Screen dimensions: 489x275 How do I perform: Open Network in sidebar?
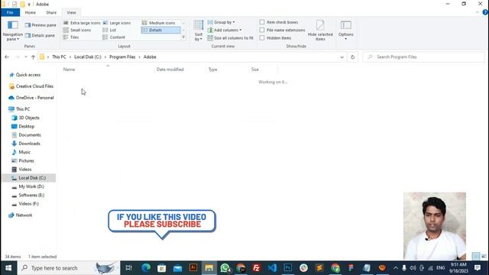pyautogui.click(x=21, y=215)
